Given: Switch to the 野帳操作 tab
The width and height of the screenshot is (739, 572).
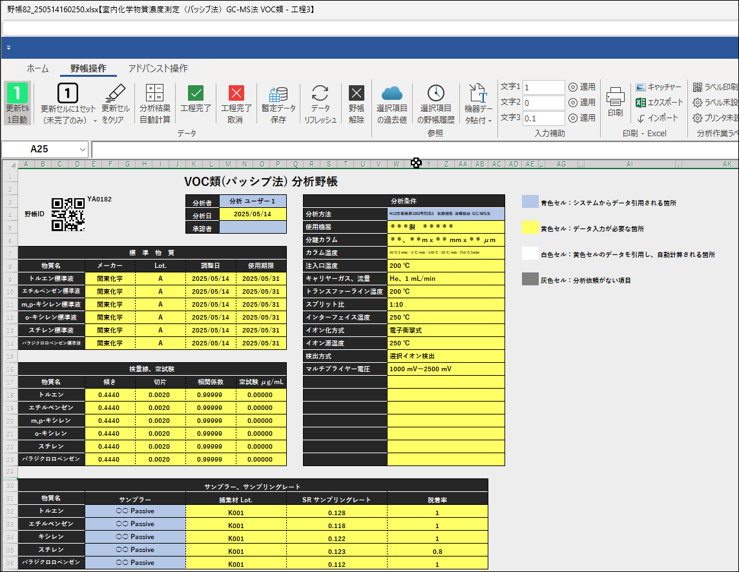Looking at the screenshot, I should point(88,68).
